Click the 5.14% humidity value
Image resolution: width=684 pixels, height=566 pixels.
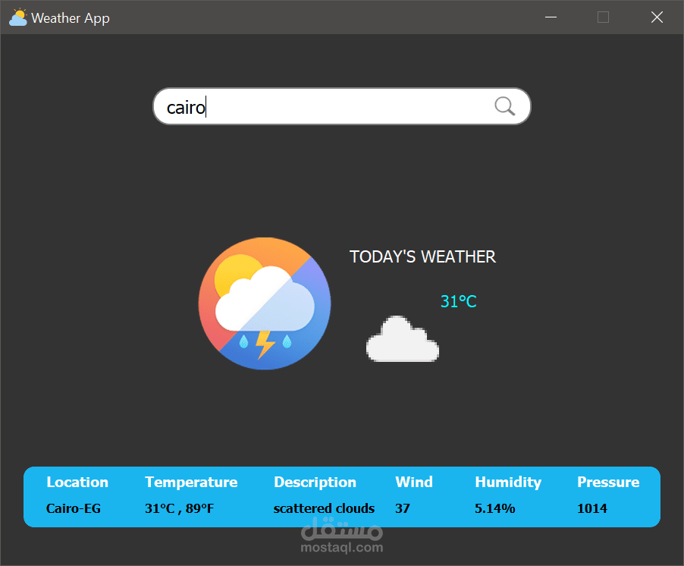click(x=495, y=508)
